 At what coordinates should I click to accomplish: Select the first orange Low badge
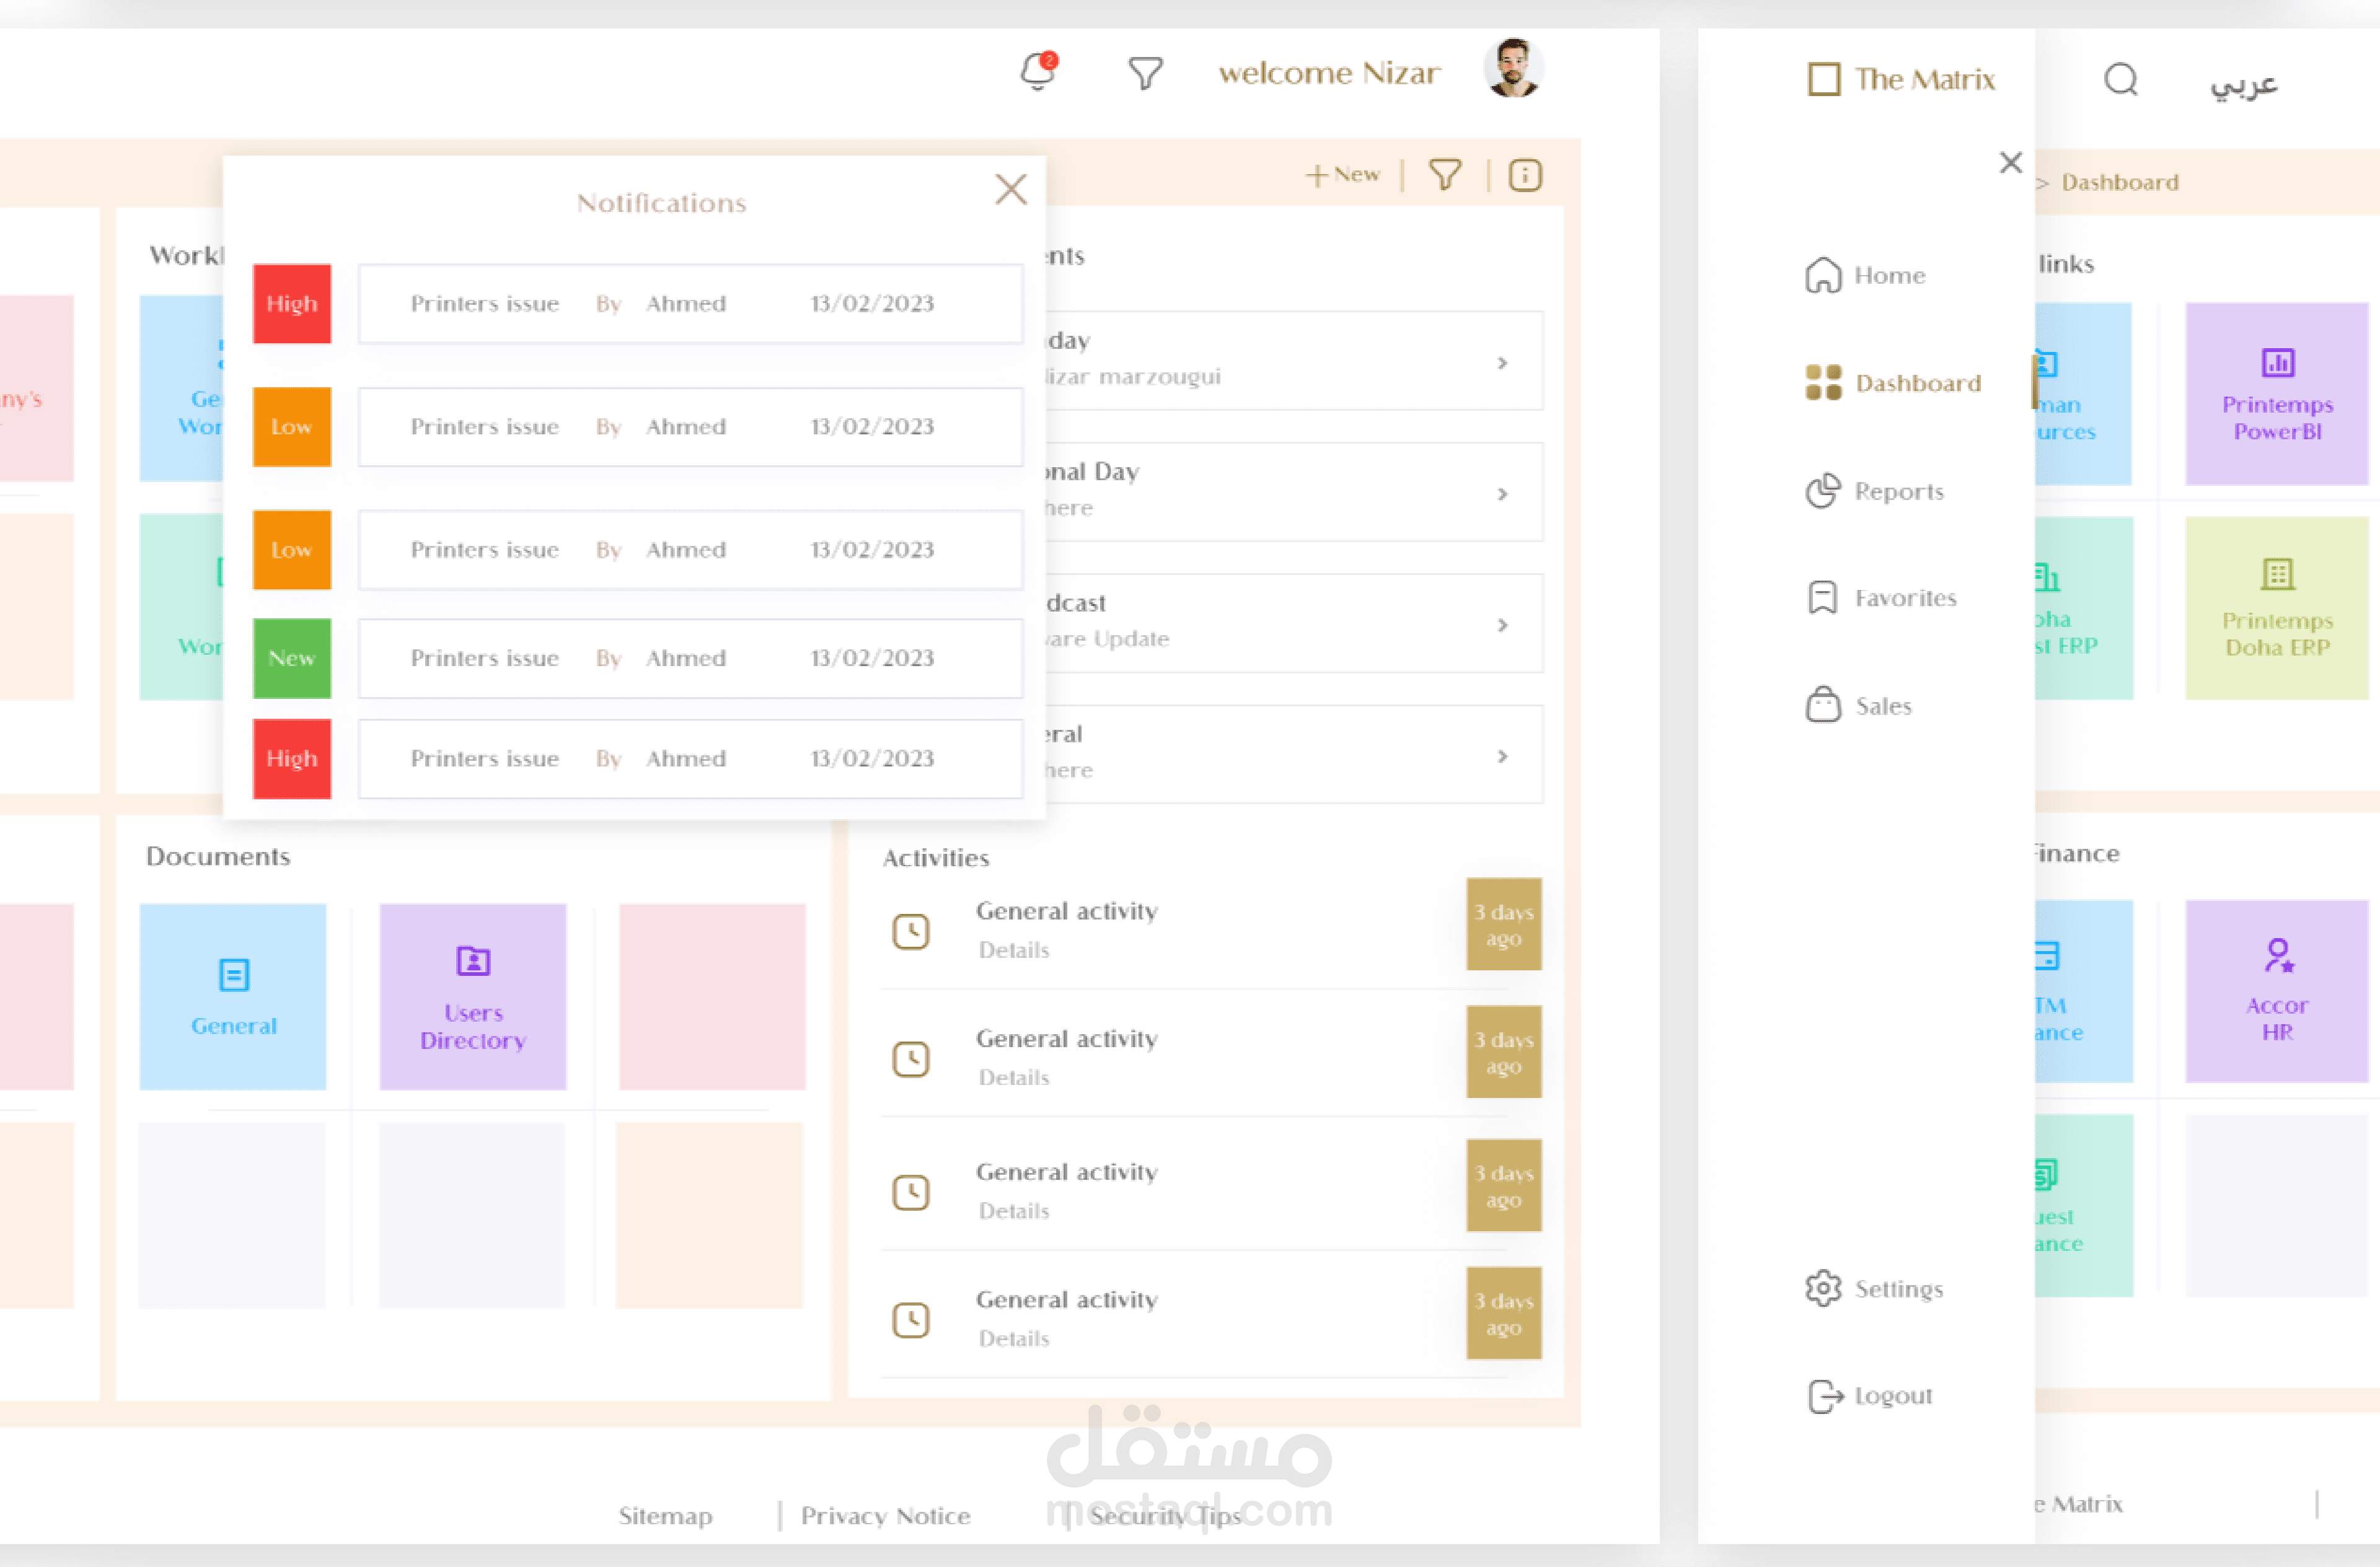(292, 427)
